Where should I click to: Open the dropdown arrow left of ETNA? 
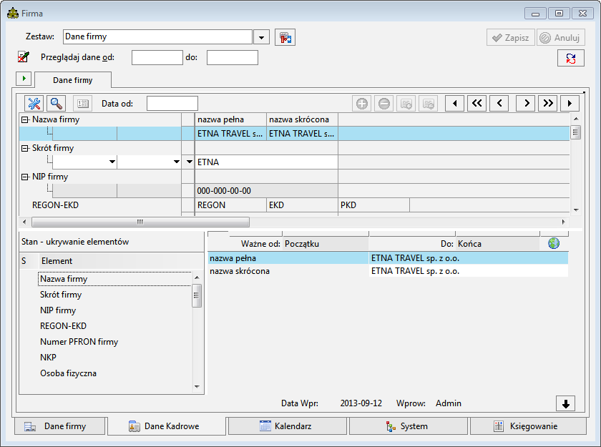click(189, 162)
